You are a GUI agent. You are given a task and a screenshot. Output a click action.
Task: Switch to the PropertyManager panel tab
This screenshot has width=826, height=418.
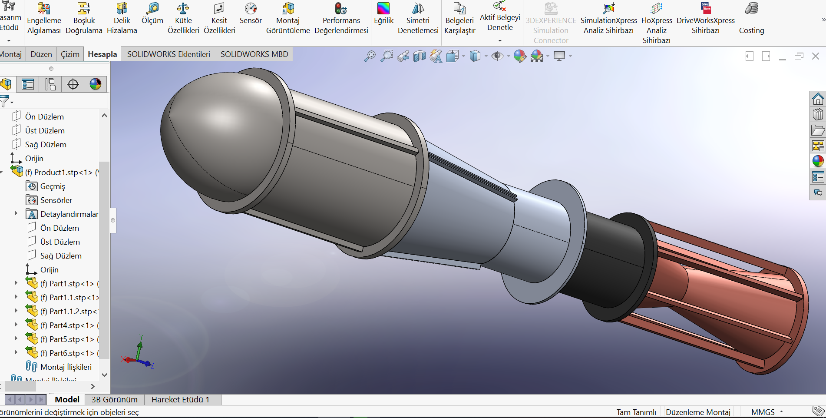(28, 84)
